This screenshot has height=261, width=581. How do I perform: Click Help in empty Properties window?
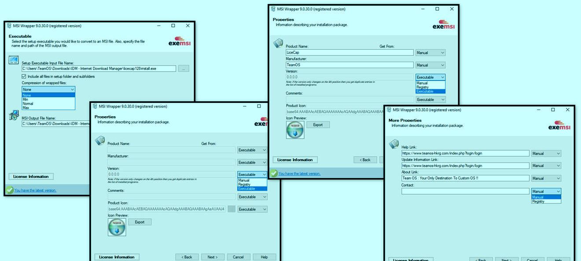[264, 257]
